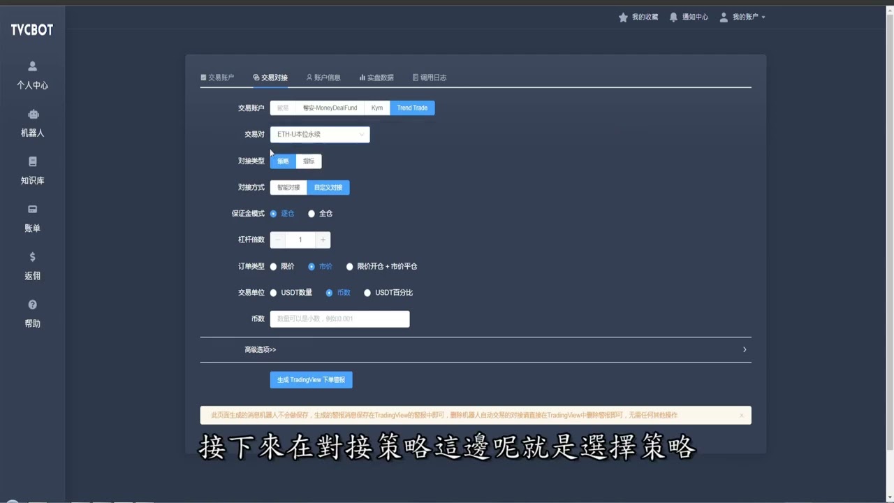Open the ETH-U本位永续 trading pair dropdown
Viewport: 894px width, 503px height.
point(320,134)
